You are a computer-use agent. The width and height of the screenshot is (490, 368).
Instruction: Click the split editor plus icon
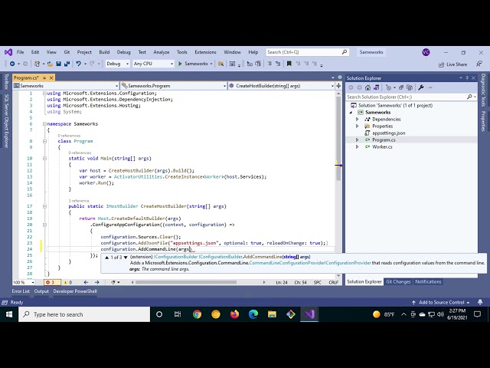tap(338, 86)
